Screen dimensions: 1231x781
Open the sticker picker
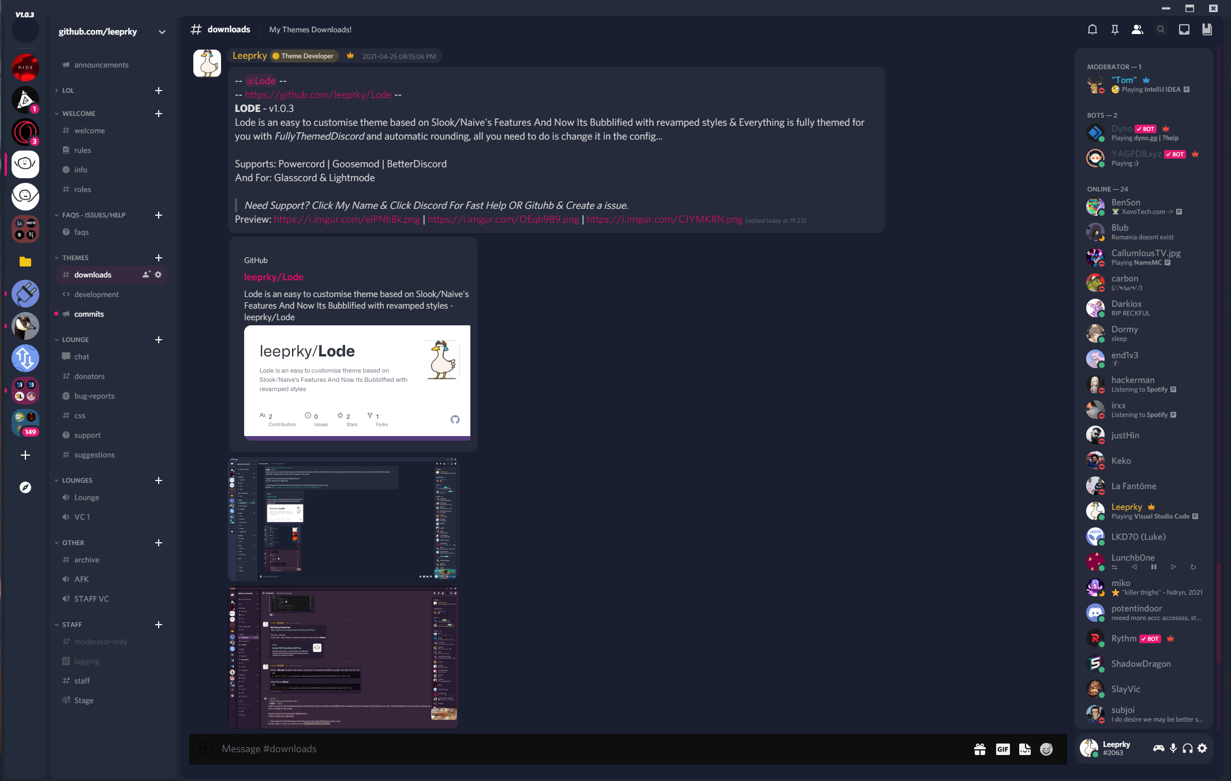click(x=1024, y=749)
